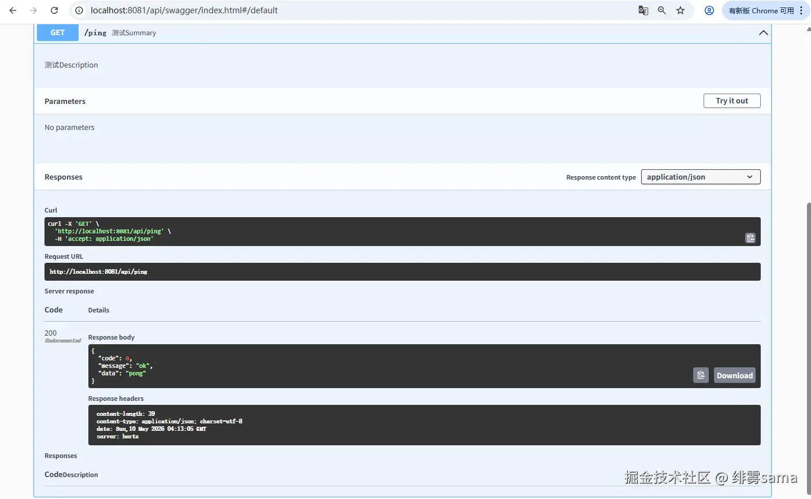
Task: Go back using the browser back arrow
Action: tap(13, 10)
